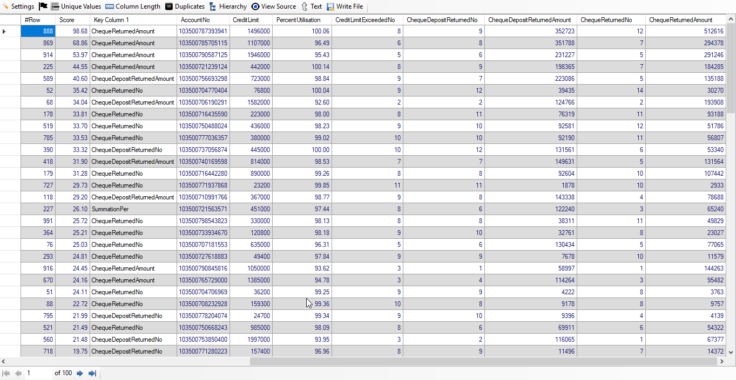Screen dimensions: 736x380
Task: Click the PercentUtilisation column header
Action: 298,20
